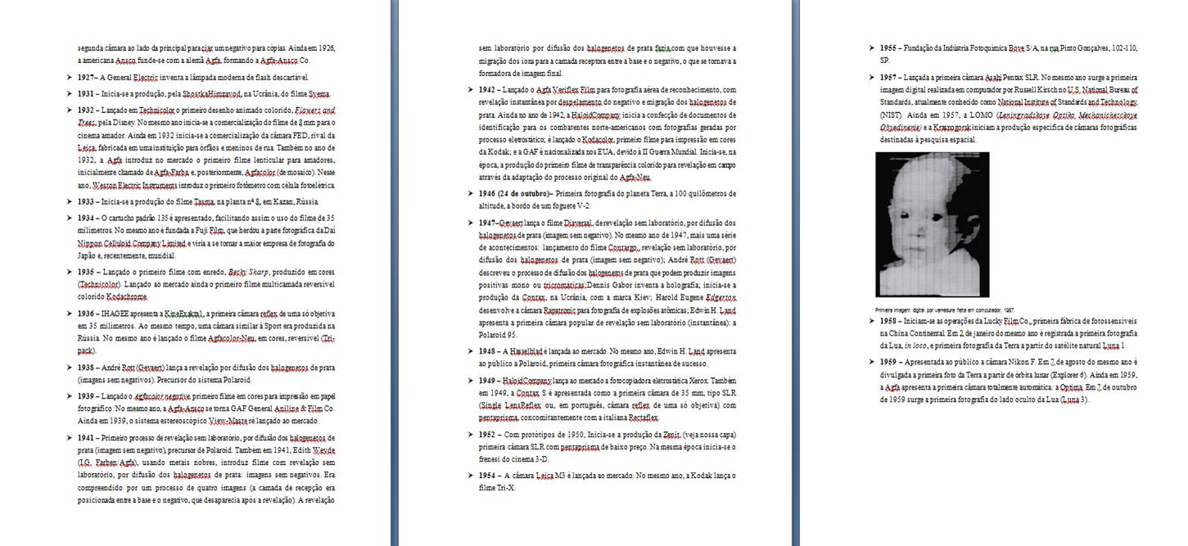Click the film name 'Tri-X'

507,488
